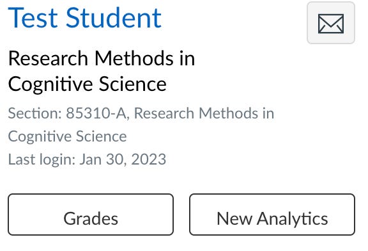
Task: Select the black 'Cognitive Science' heading line
Action: click(88, 84)
